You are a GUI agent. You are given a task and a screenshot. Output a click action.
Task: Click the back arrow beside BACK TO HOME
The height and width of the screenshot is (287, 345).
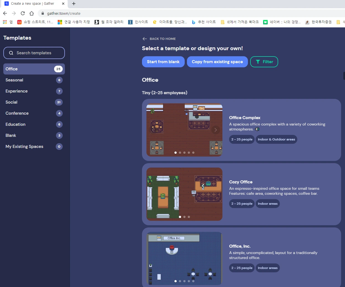click(144, 39)
